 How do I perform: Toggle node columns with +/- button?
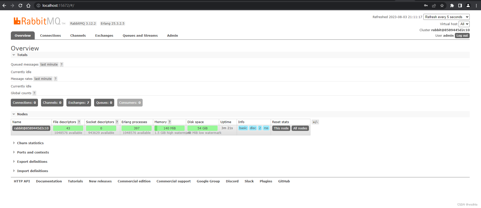click(x=315, y=122)
